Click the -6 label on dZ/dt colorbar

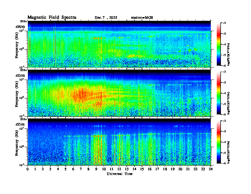point(224,163)
